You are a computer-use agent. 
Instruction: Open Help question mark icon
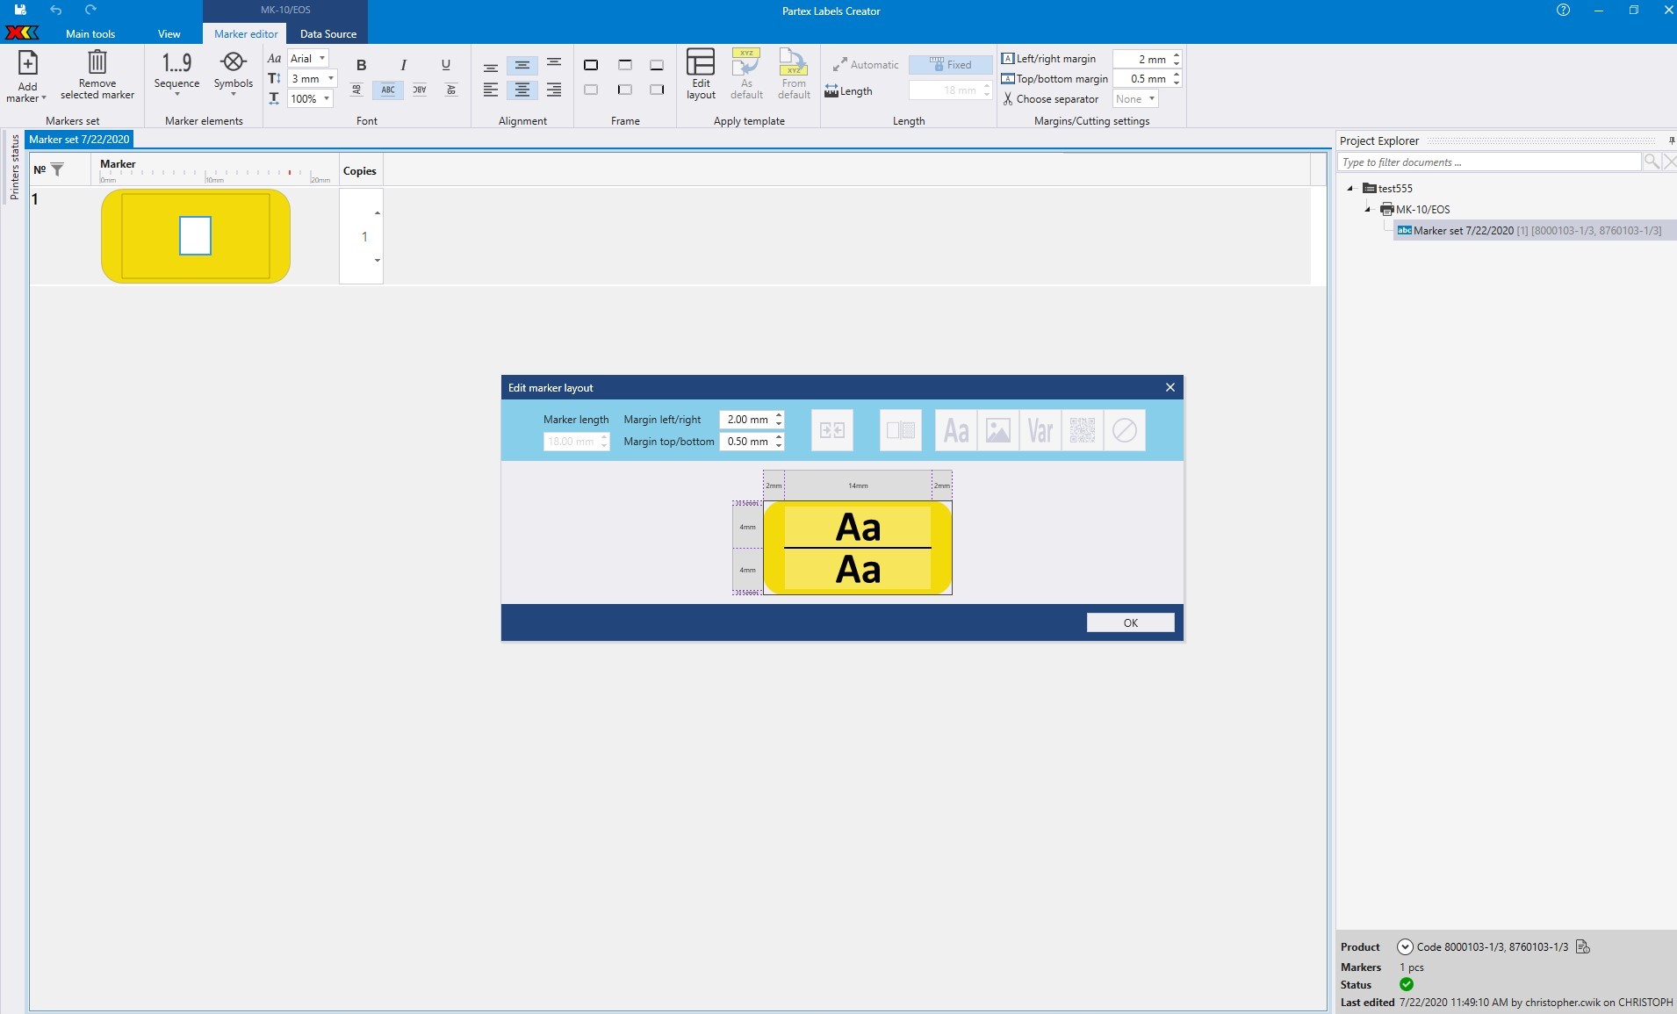(x=1563, y=11)
